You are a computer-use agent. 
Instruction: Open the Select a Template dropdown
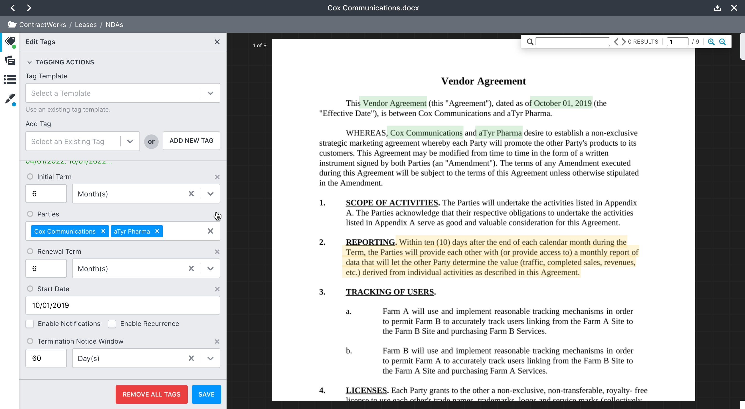(210, 93)
